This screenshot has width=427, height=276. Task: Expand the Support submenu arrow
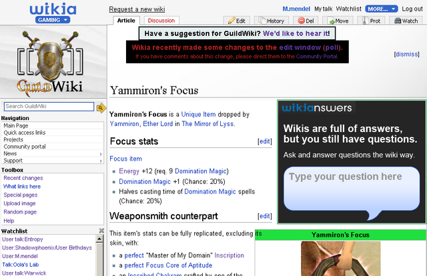101,161
